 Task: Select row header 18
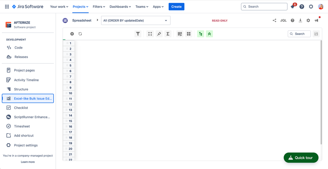click(x=69, y=138)
